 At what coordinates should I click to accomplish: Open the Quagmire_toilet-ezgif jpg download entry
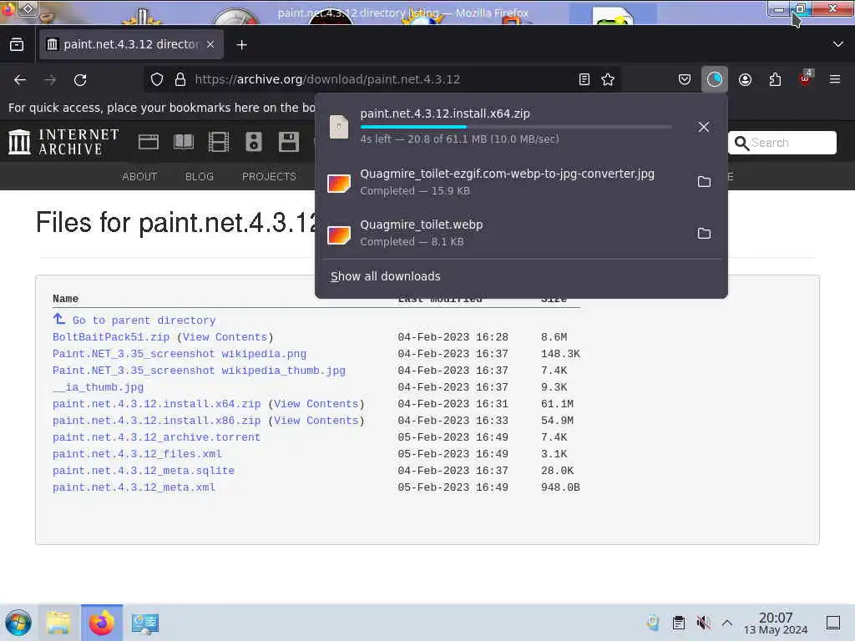coord(504,181)
